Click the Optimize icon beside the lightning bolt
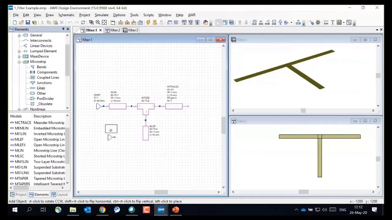This screenshot has height=220, width=392. pos(155,22)
